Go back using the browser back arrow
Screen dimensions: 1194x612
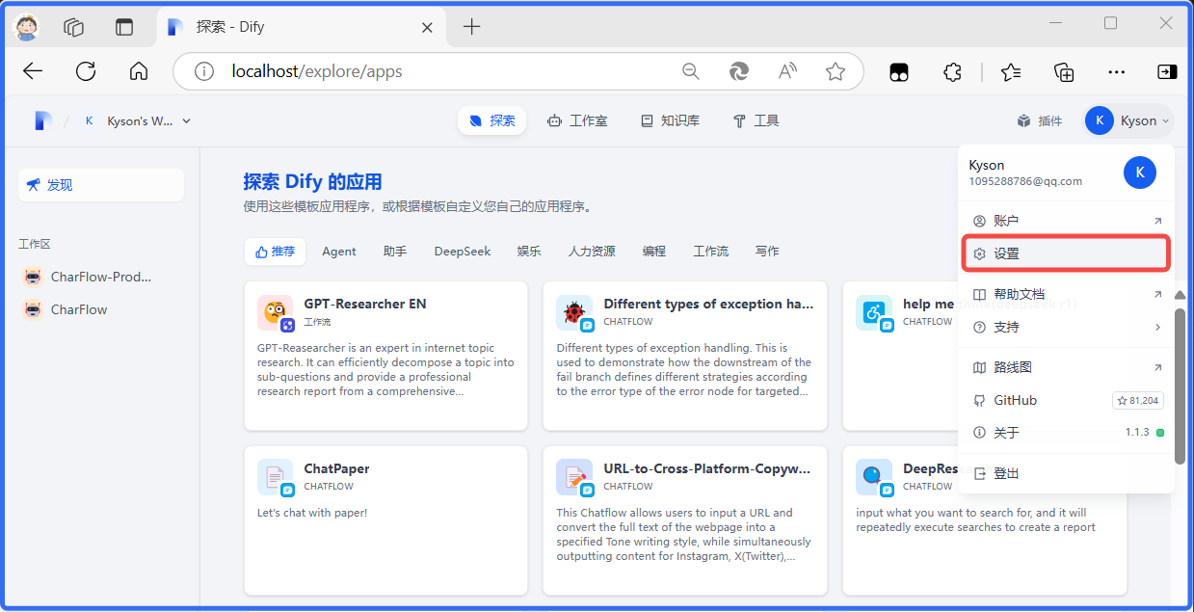(33, 71)
